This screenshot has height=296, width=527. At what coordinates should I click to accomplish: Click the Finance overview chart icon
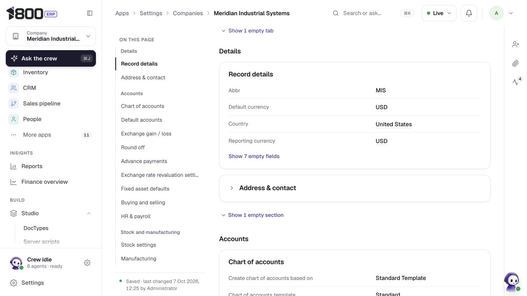coord(14,182)
